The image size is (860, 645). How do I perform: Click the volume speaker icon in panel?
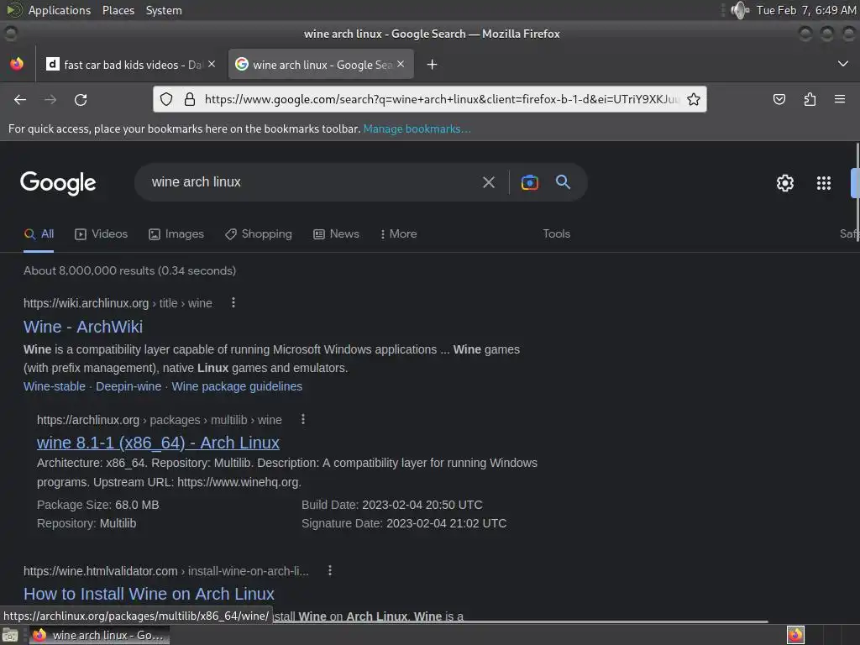(x=740, y=10)
